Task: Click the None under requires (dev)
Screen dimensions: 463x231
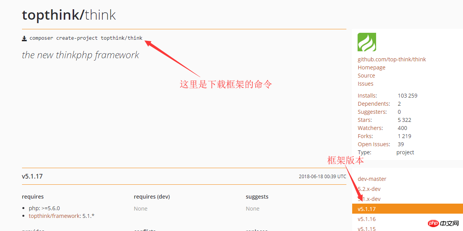Action: pos(141,209)
